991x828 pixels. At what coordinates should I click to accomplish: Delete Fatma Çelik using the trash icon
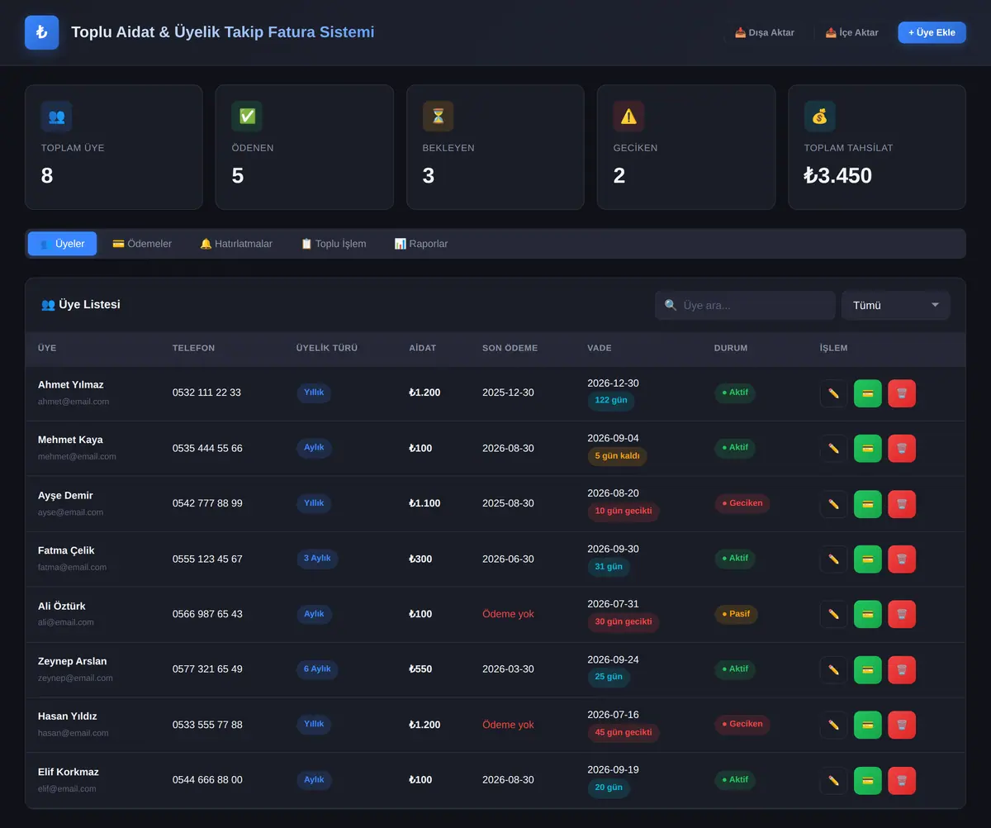tap(902, 559)
